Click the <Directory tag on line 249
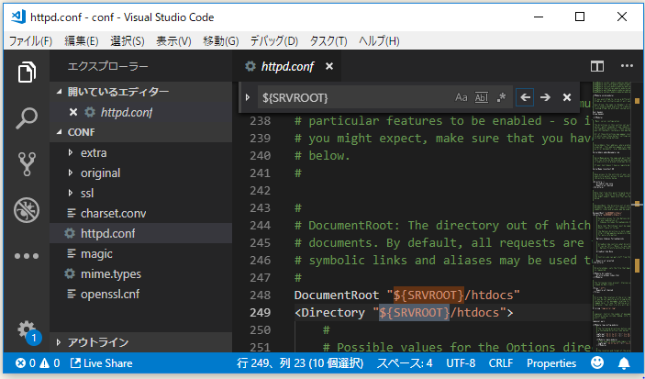 click(x=329, y=312)
